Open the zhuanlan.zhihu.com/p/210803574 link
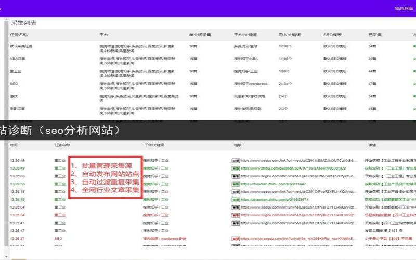The width and height of the screenshot is (416, 260). click(x=275, y=200)
